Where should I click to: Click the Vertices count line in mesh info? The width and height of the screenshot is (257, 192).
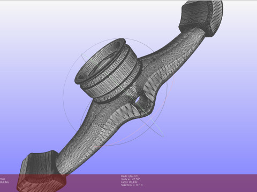coord(131,179)
